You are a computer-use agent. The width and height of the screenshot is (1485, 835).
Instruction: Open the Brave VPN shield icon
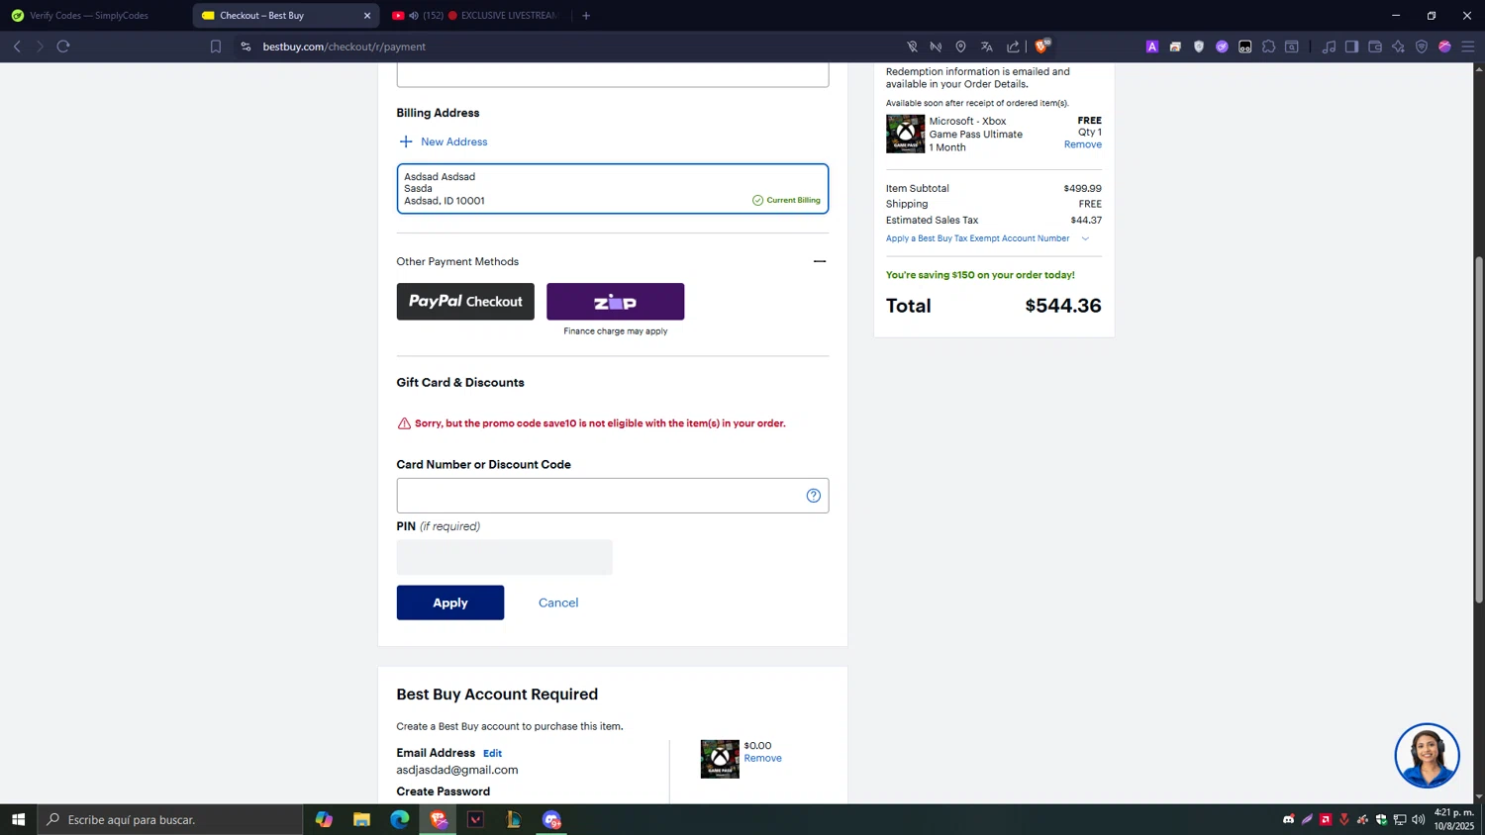(x=1422, y=46)
